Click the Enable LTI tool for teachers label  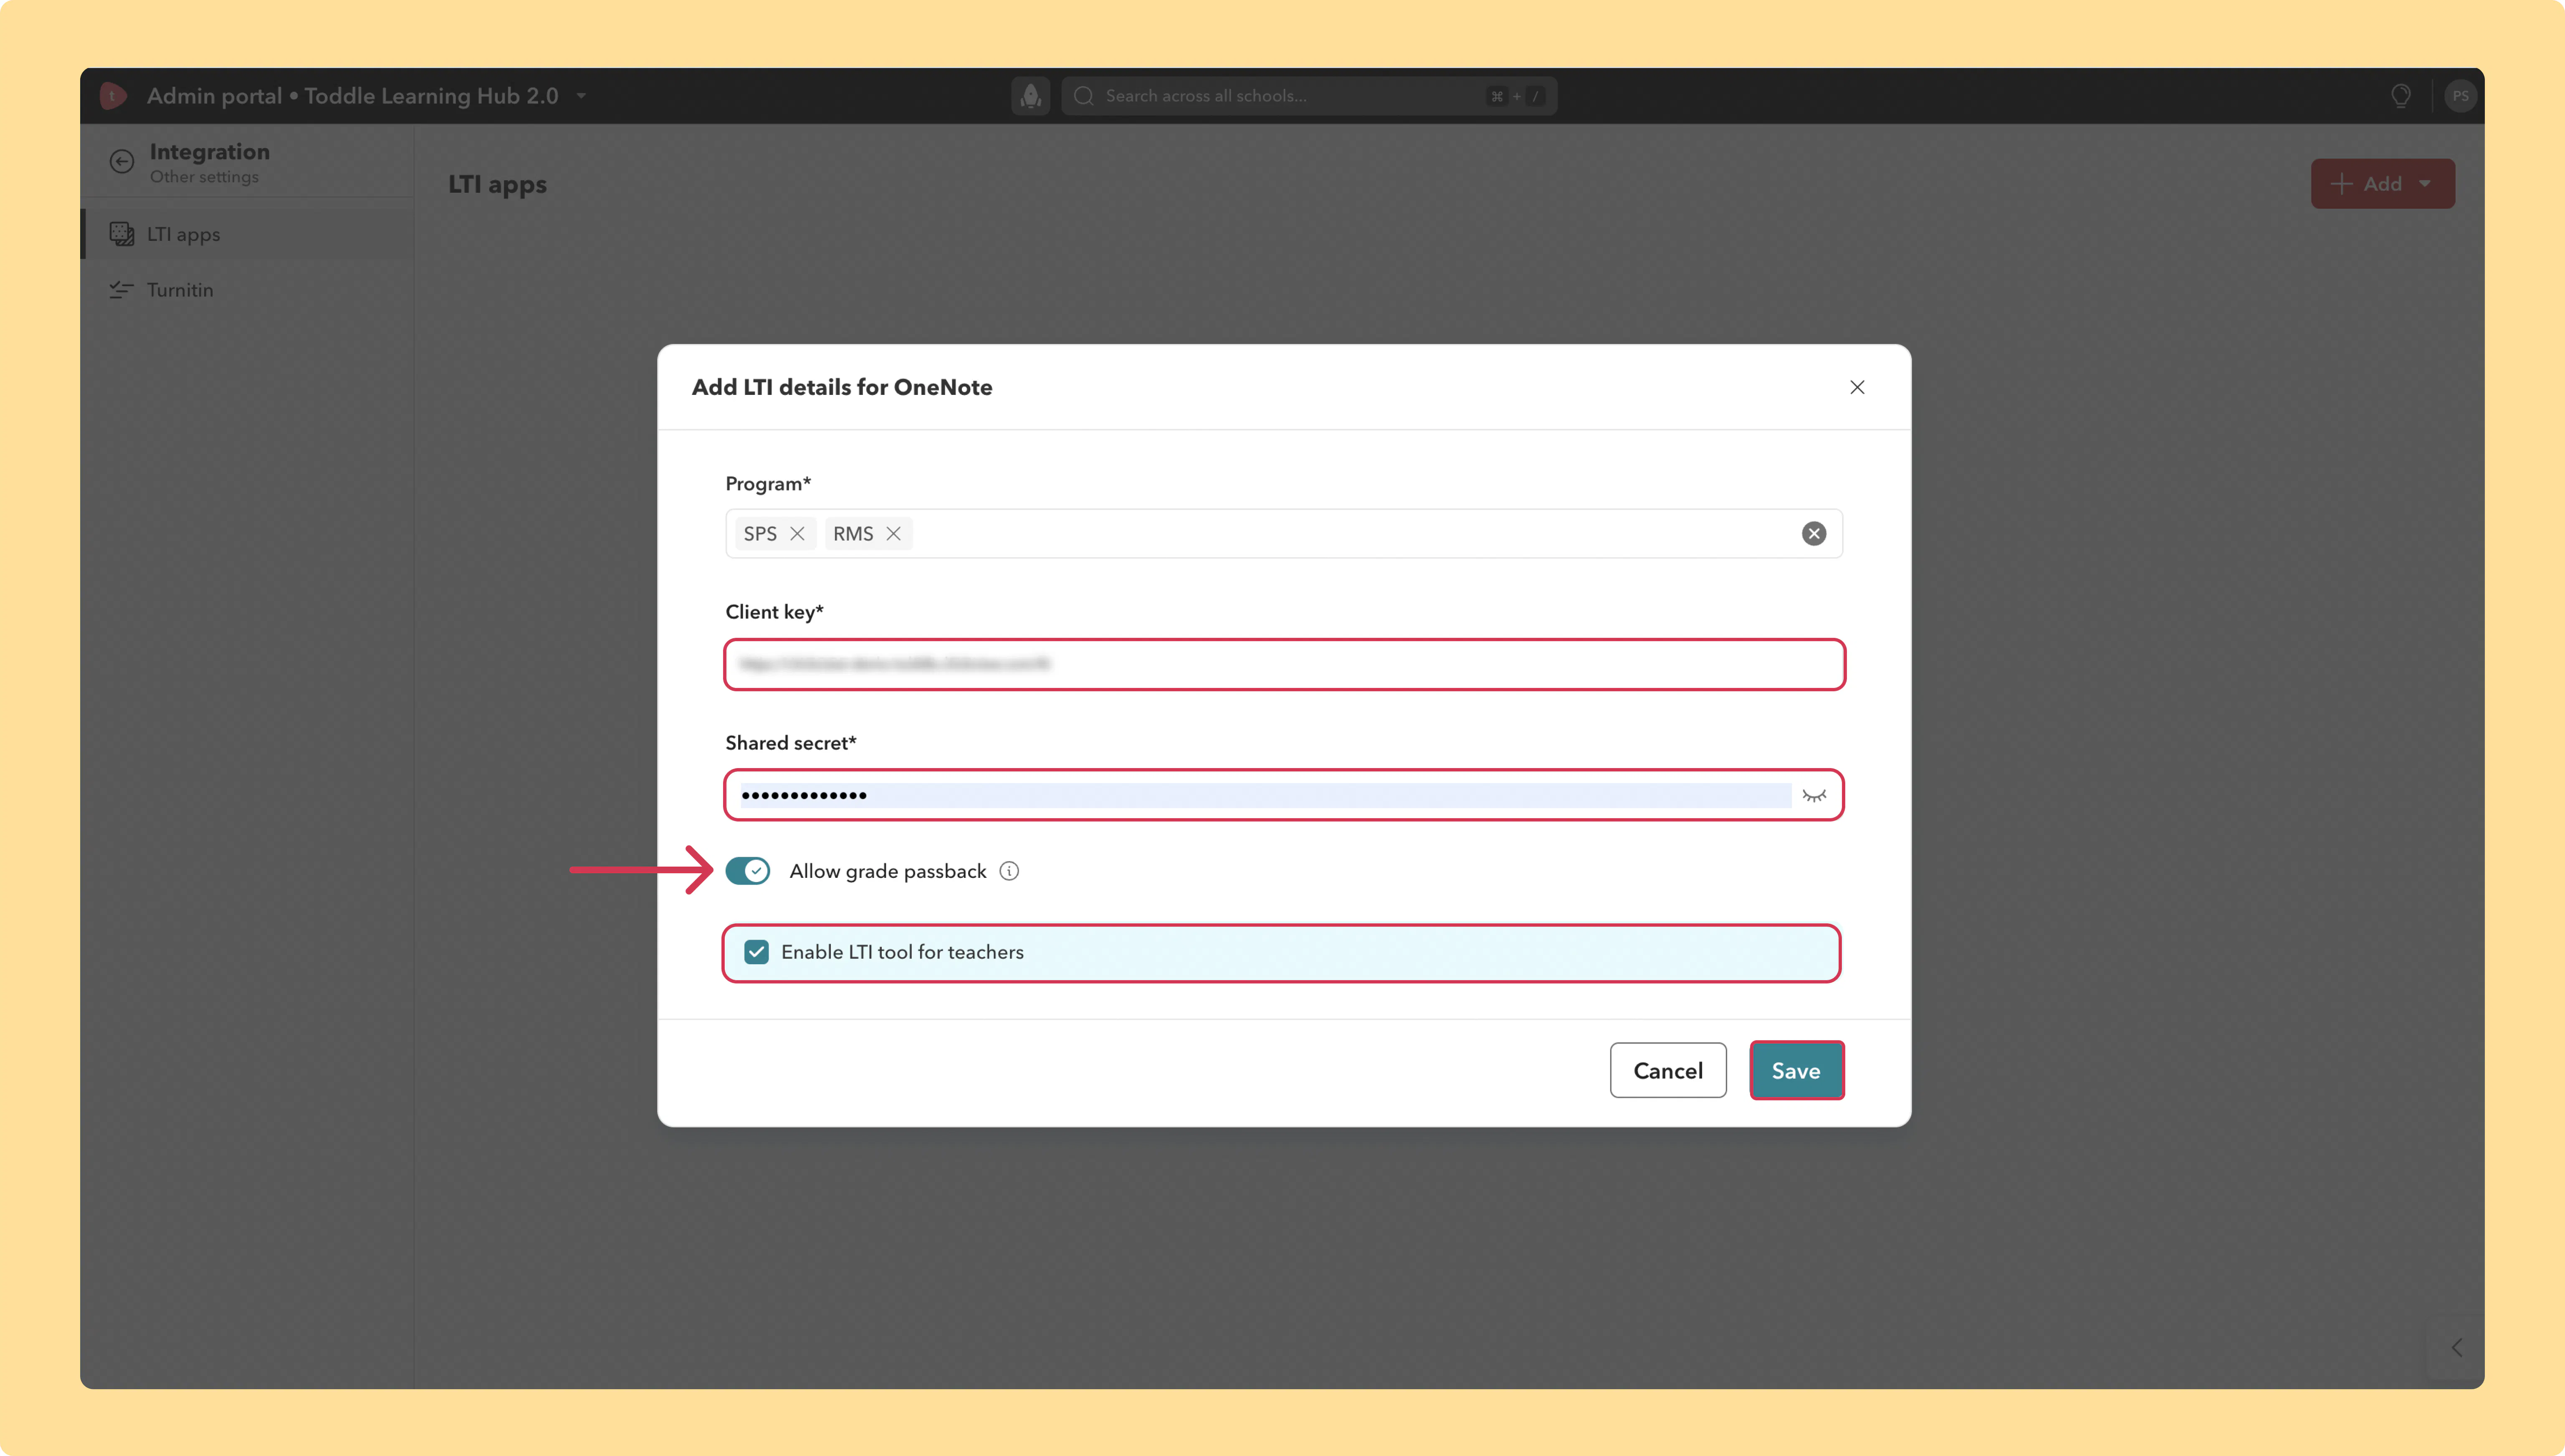[903, 952]
